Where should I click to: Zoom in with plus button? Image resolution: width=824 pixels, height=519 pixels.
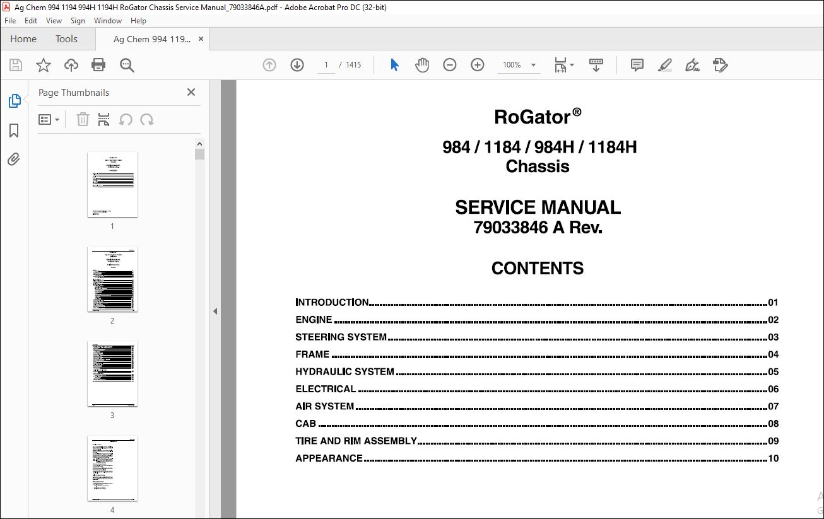(478, 65)
